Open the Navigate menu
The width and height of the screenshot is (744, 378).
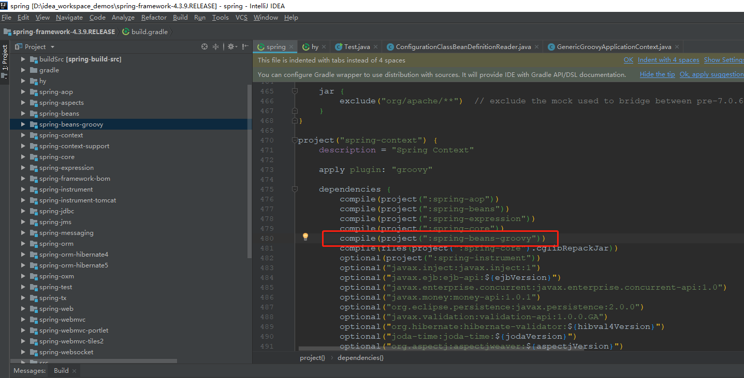coord(69,18)
